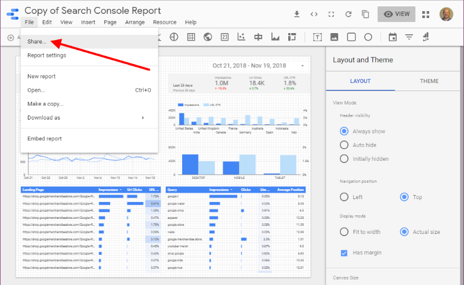Viewport: 464px width, 285px height.
Task: Add a date range control
Action: [393, 37]
